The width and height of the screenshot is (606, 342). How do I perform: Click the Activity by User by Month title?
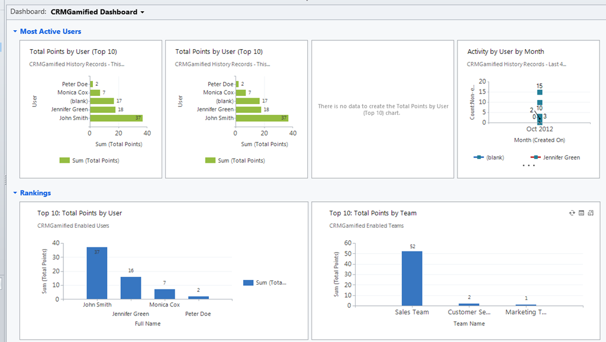(505, 51)
